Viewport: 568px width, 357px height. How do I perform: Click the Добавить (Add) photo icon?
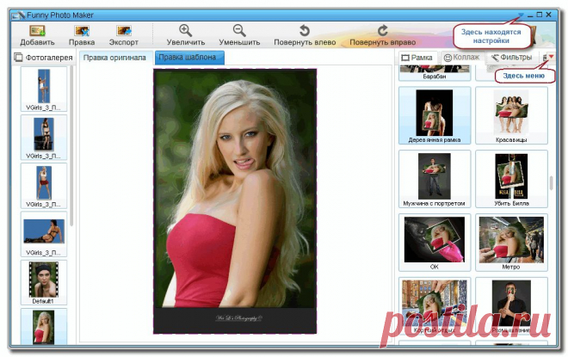[37, 31]
